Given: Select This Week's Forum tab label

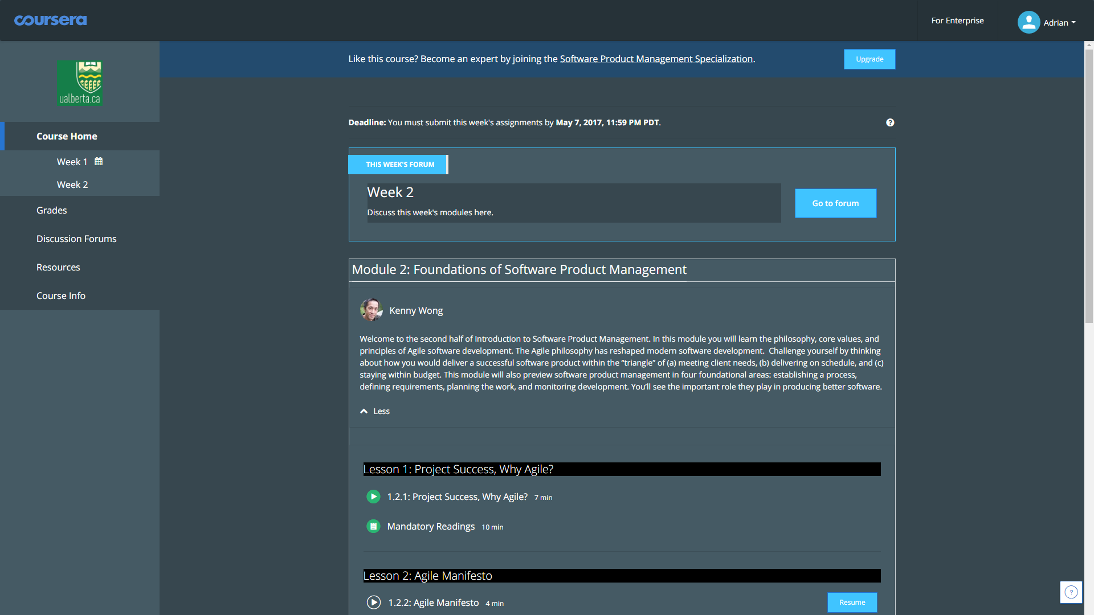Looking at the screenshot, I should pos(398,165).
